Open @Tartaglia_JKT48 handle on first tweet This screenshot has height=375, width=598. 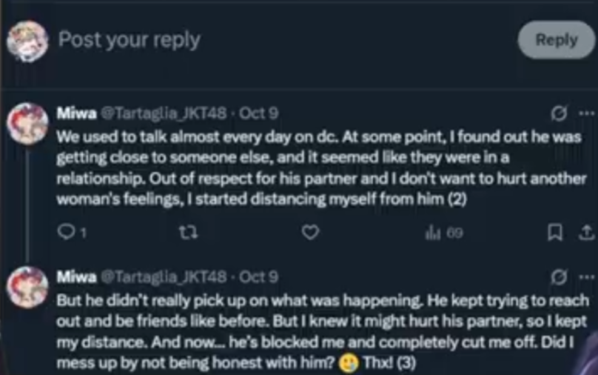tap(164, 113)
